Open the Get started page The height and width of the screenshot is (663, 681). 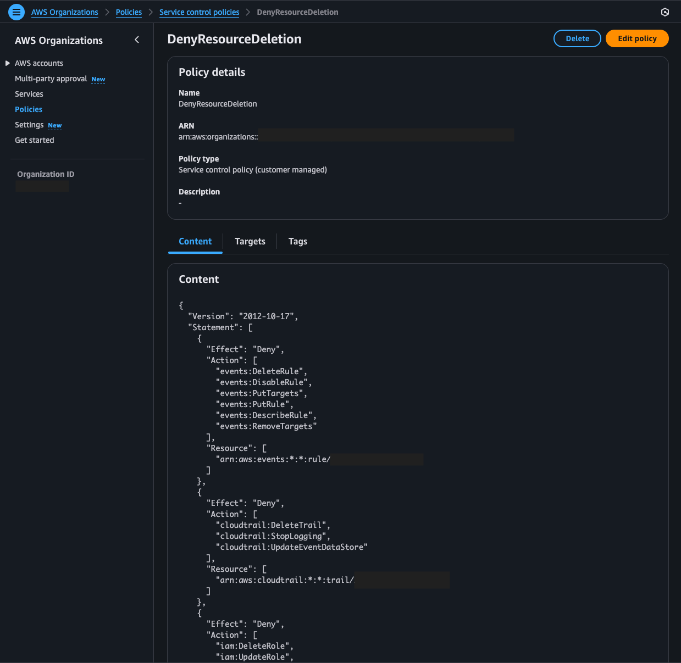[35, 140]
